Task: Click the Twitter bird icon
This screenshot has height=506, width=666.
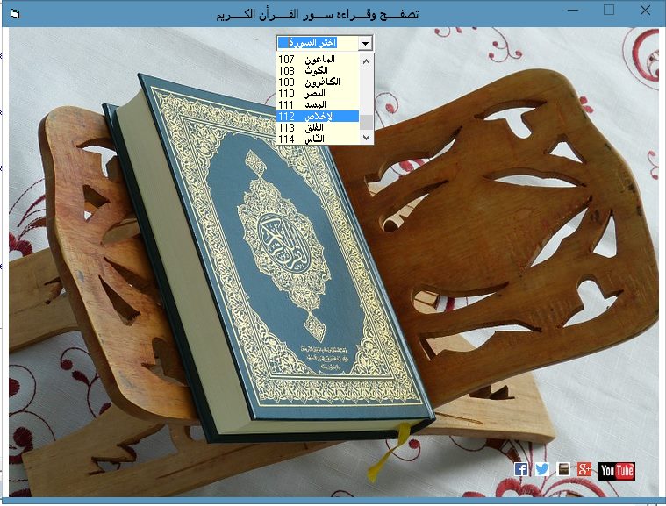Action: (x=542, y=469)
